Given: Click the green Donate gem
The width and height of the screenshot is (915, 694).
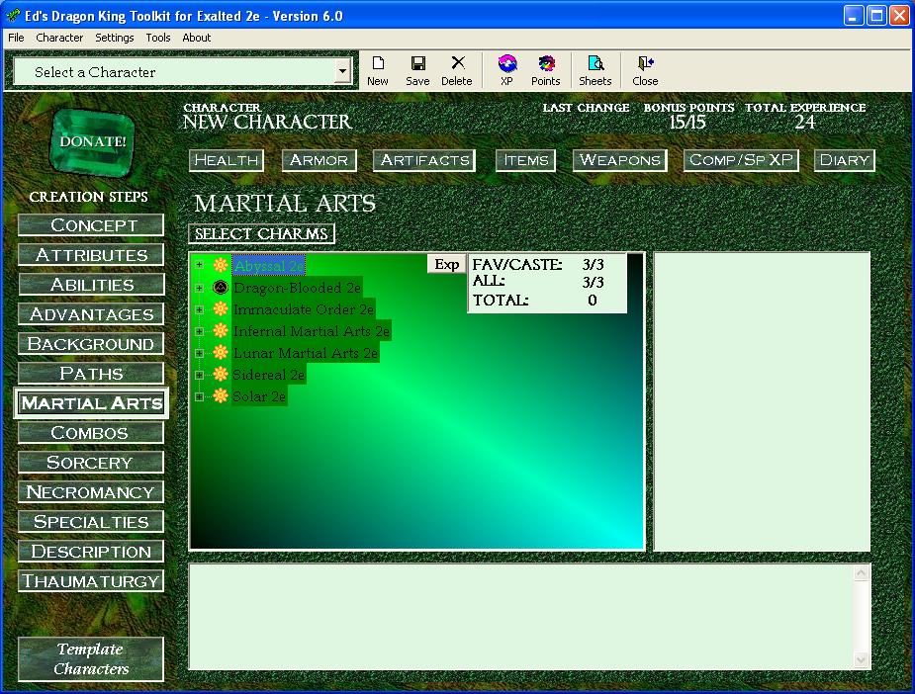Looking at the screenshot, I should [x=92, y=141].
